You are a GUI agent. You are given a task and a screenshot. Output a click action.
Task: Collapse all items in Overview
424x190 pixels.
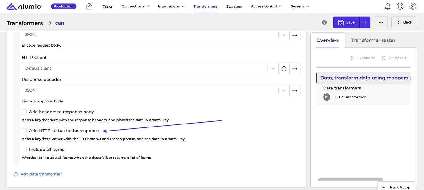(395, 58)
